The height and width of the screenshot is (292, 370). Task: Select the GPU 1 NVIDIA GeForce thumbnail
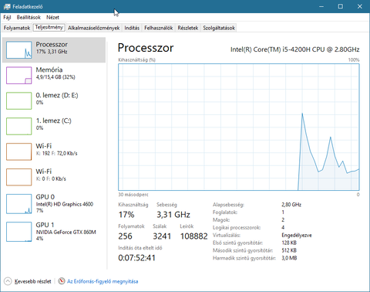click(x=19, y=232)
